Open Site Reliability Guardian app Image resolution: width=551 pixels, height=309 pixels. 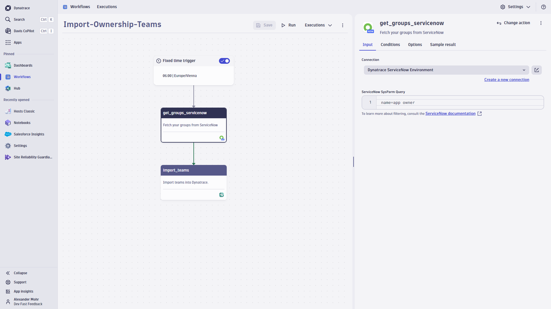[29, 157]
